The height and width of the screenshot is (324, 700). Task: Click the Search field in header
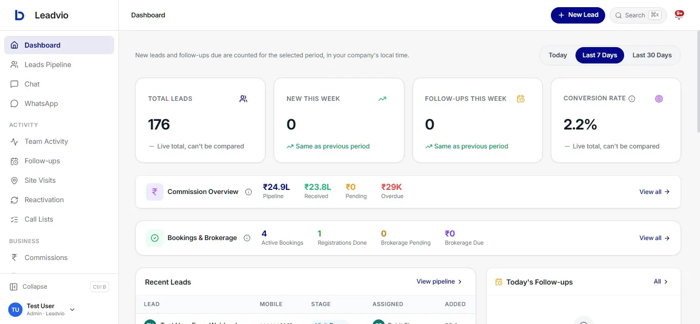[x=638, y=15]
